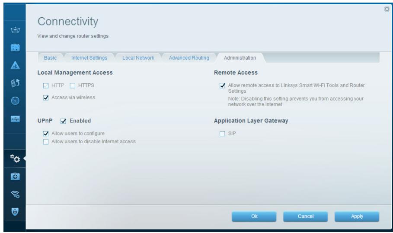Viewport: 393px width, 233px height.
Task: Toggle Allow users to configure checkbox
Action: 46,134
